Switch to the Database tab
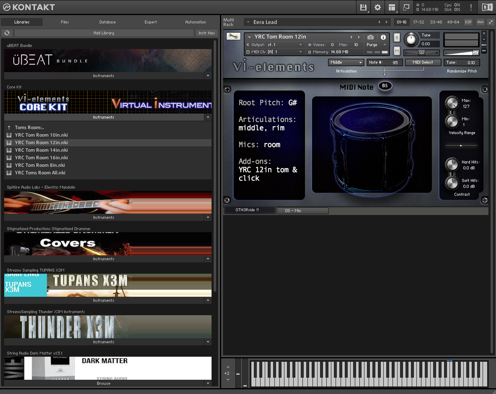This screenshot has width=496, height=394. point(108,22)
